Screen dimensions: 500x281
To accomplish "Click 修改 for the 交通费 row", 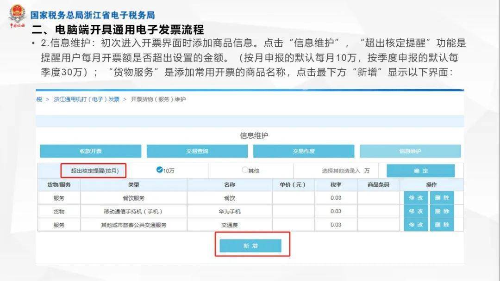I will [415, 225].
